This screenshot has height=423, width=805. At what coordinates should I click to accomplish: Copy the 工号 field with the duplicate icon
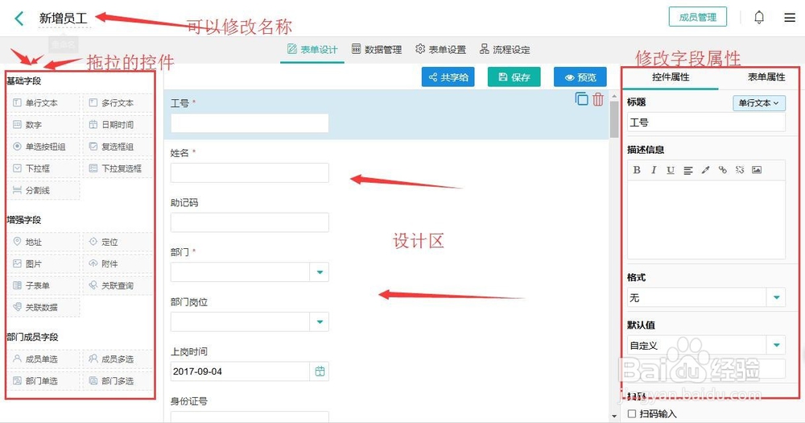pos(581,98)
